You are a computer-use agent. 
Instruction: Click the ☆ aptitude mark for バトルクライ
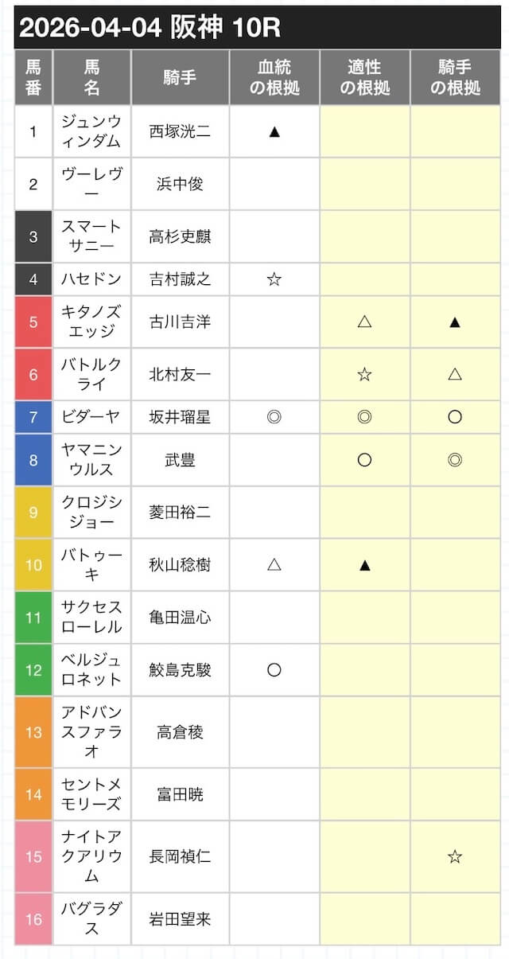(x=365, y=374)
